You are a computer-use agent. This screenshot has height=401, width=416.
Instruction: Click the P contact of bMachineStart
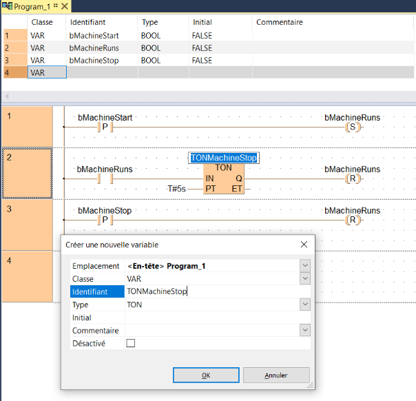[105, 127]
